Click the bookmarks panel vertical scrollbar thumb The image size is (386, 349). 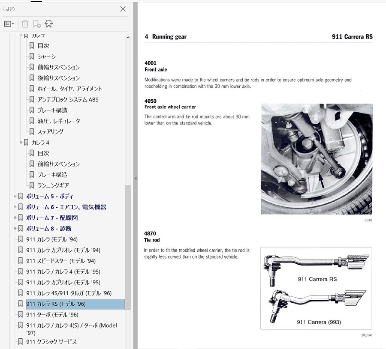[x=128, y=248]
